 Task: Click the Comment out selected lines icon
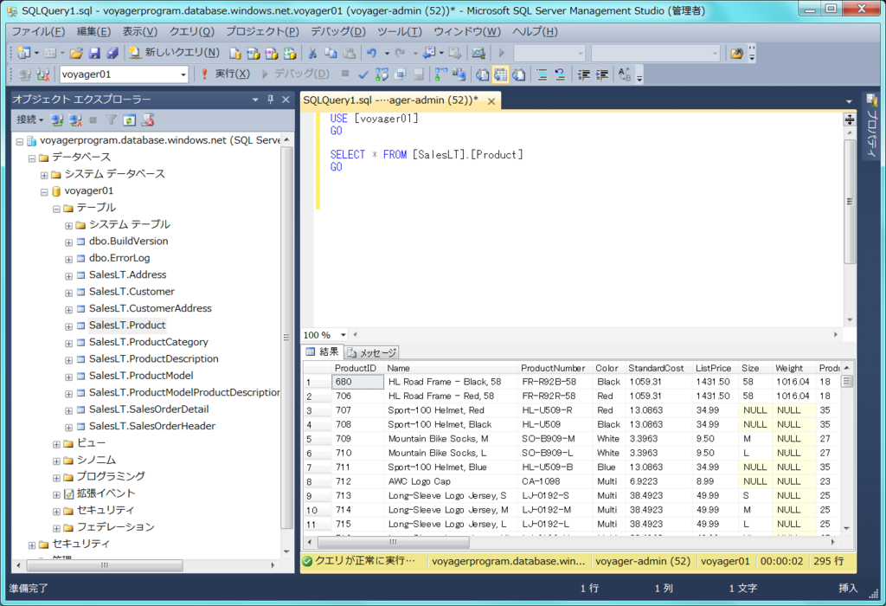click(x=542, y=74)
